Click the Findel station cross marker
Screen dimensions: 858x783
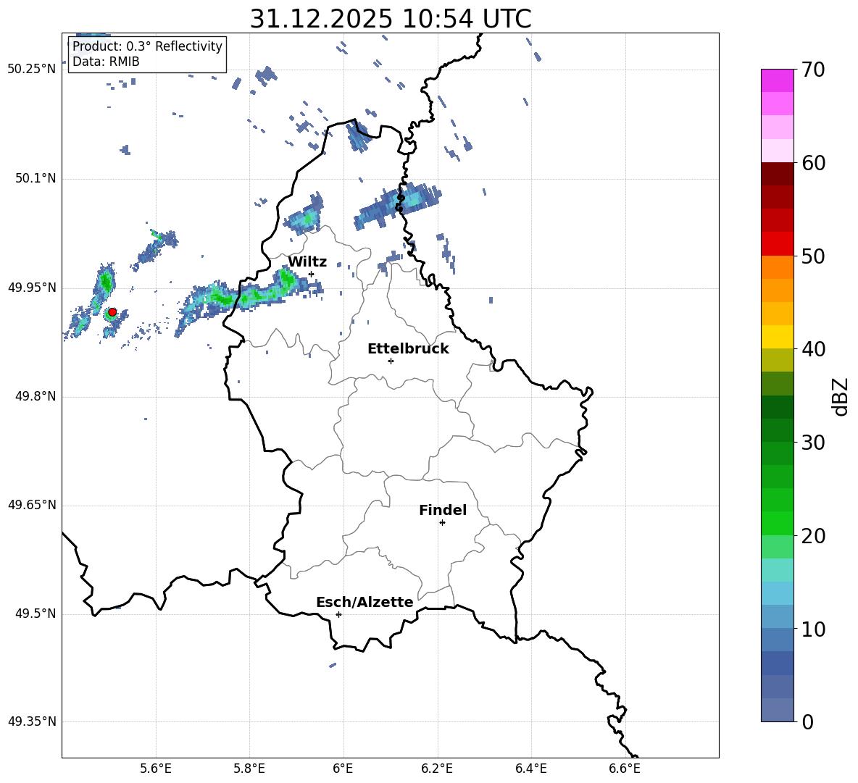coord(442,523)
